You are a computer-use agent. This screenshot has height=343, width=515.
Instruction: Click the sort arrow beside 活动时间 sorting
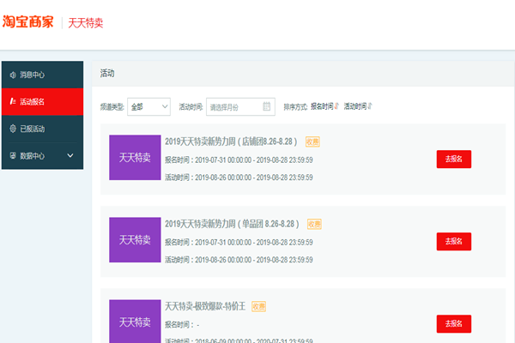click(370, 106)
